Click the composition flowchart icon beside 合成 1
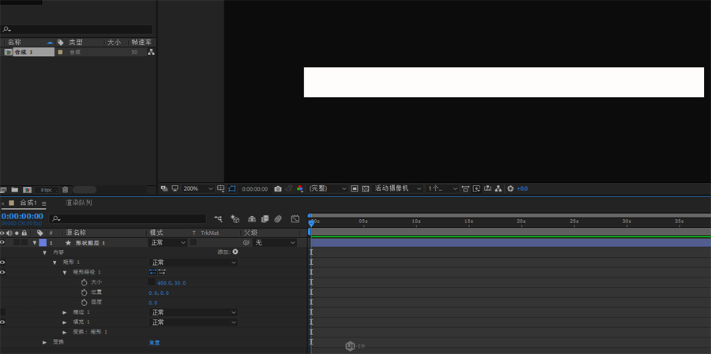Image resolution: width=711 pixels, height=354 pixels. click(x=151, y=52)
